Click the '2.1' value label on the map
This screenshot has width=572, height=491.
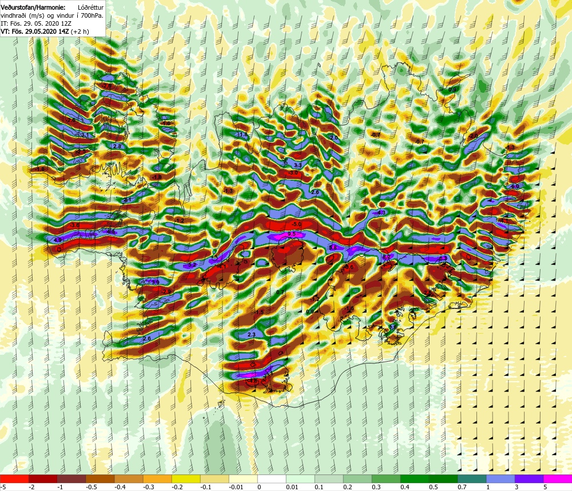click(x=127, y=200)
